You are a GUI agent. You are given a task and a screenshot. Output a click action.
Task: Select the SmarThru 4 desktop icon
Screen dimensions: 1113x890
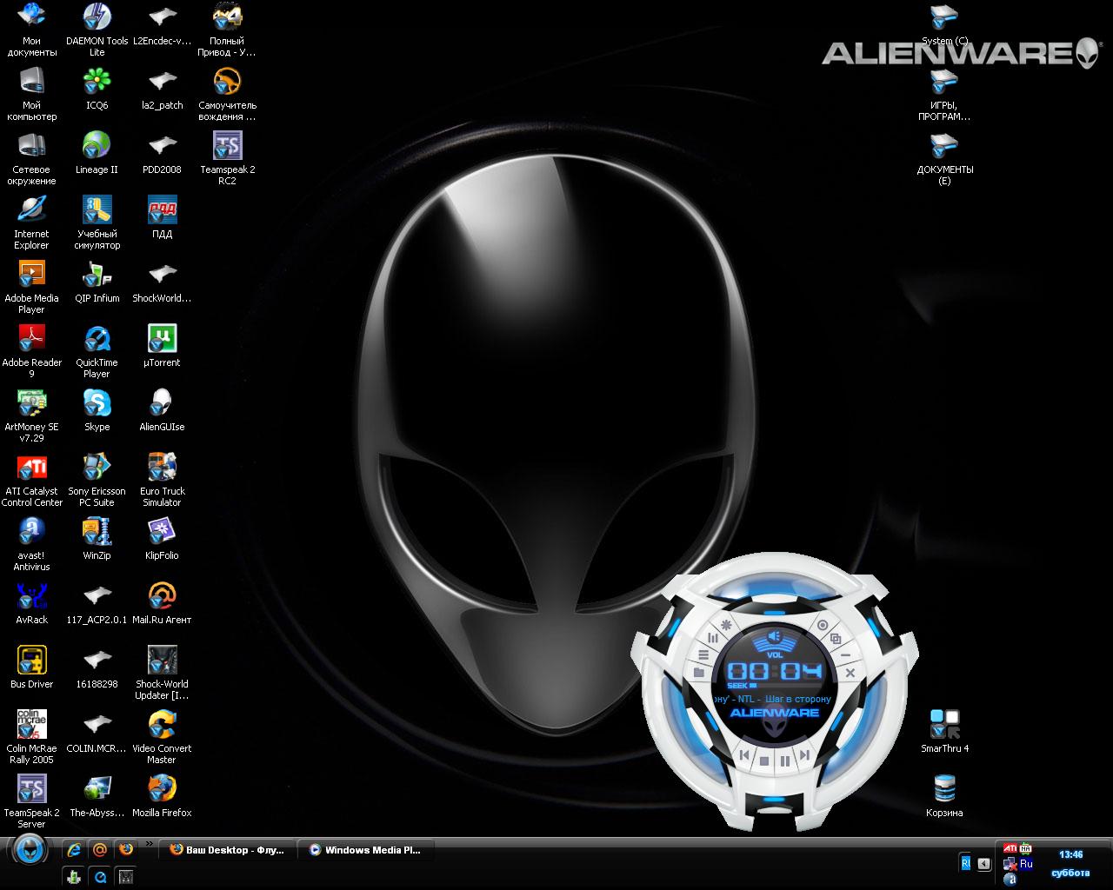(x=944, y=732)
